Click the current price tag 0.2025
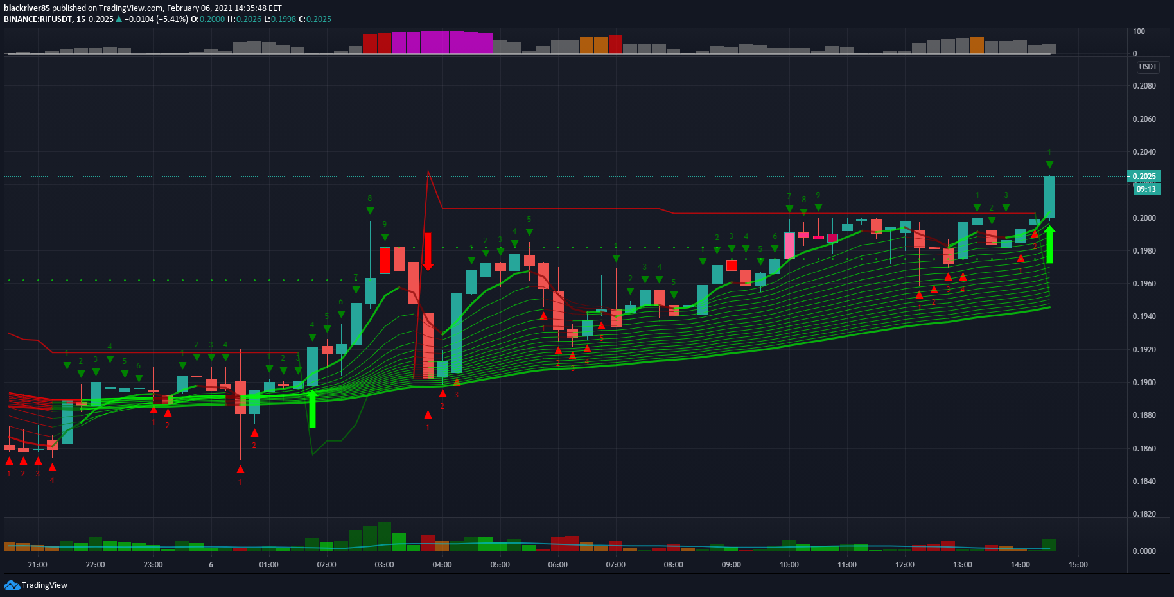Viewport: 1174px width, 597px height. point(1144,176)
